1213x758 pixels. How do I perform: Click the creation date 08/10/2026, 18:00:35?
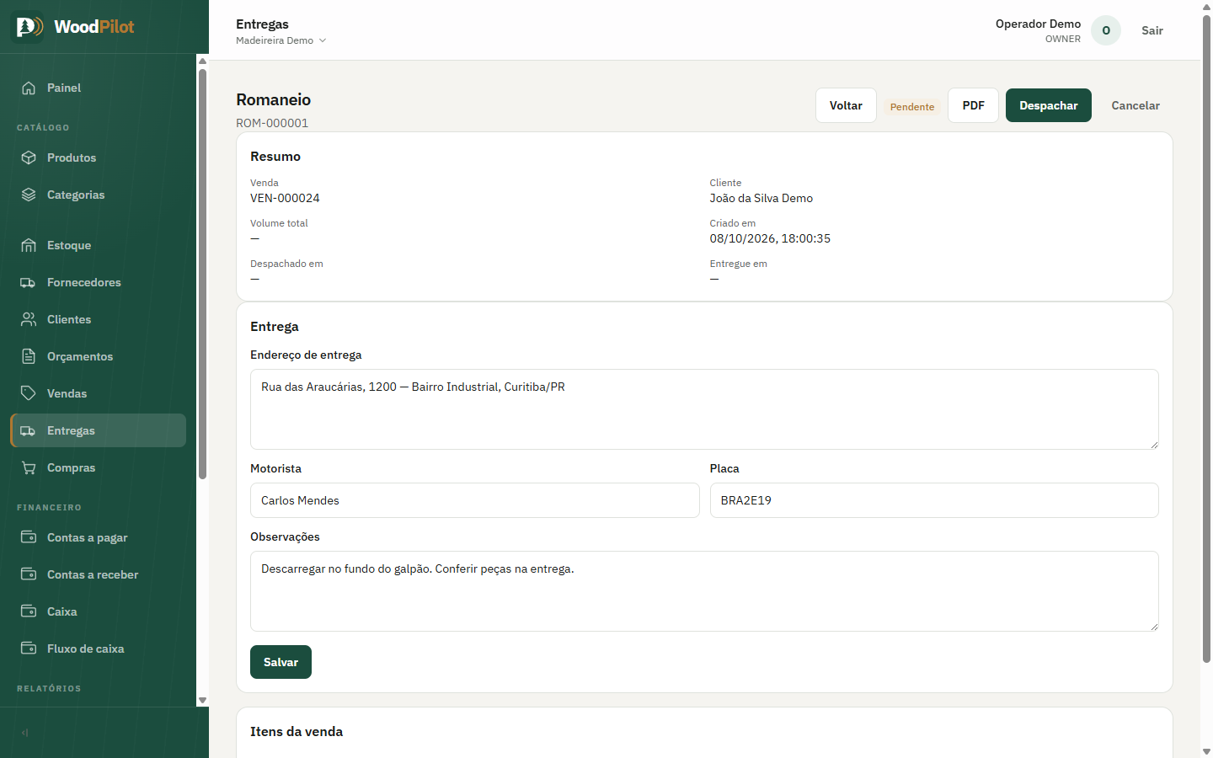point(770,238)
